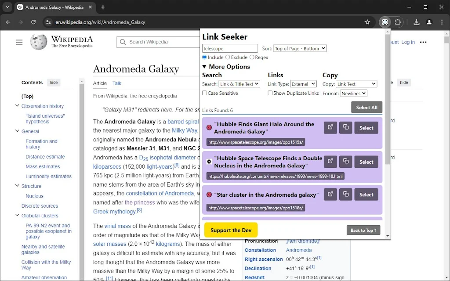This screenshot has width=450, height=281.
Task: Click favicon of "Star cluster" result
Action: coord(209,195)
